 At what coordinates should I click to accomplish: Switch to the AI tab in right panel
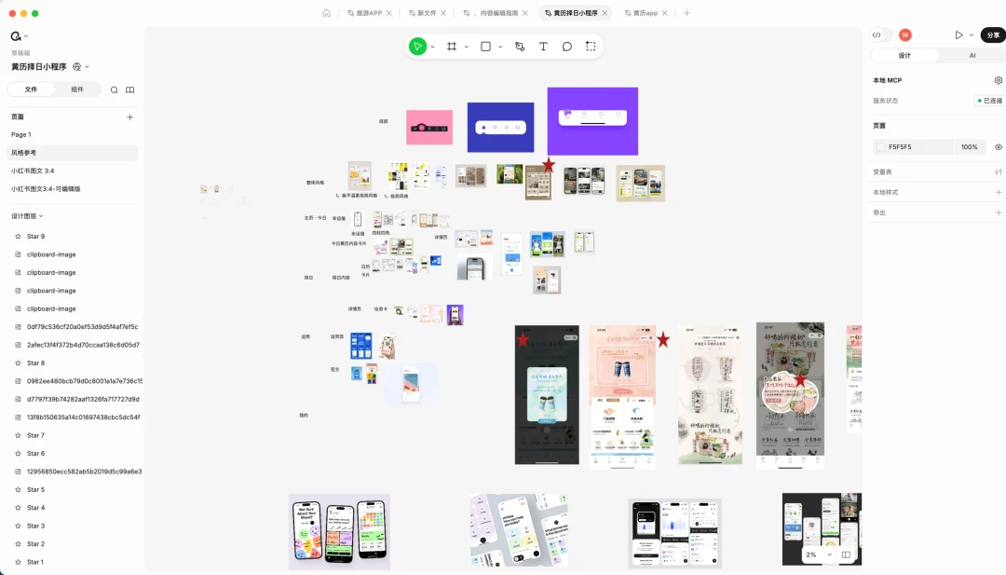click(x=972, y=55)
